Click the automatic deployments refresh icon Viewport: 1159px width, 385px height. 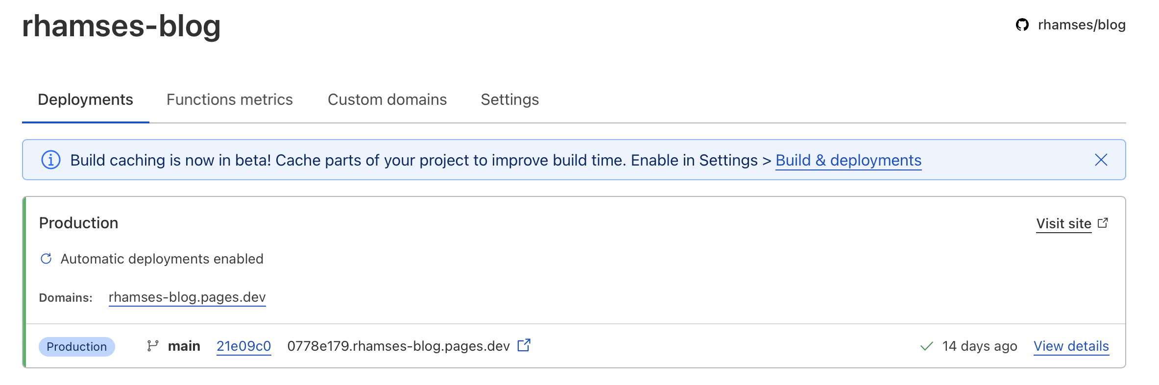pos(46,259)
